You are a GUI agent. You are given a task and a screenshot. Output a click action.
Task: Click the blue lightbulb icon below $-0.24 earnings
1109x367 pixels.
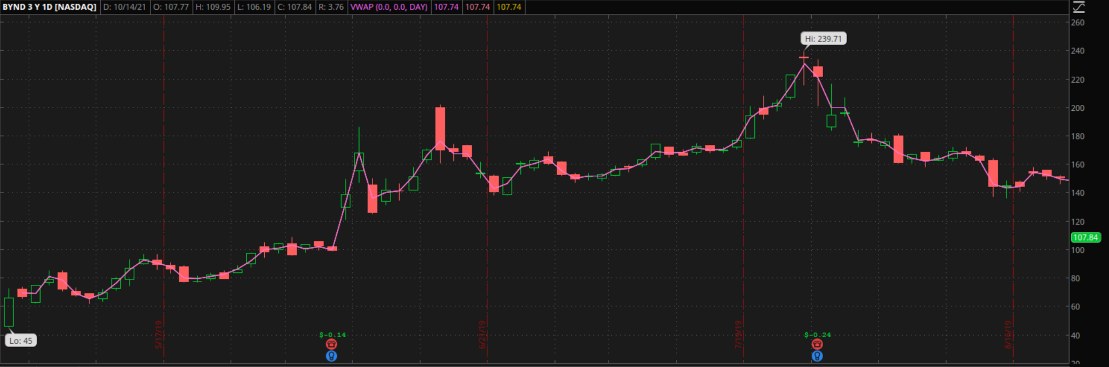pos(817,356)
